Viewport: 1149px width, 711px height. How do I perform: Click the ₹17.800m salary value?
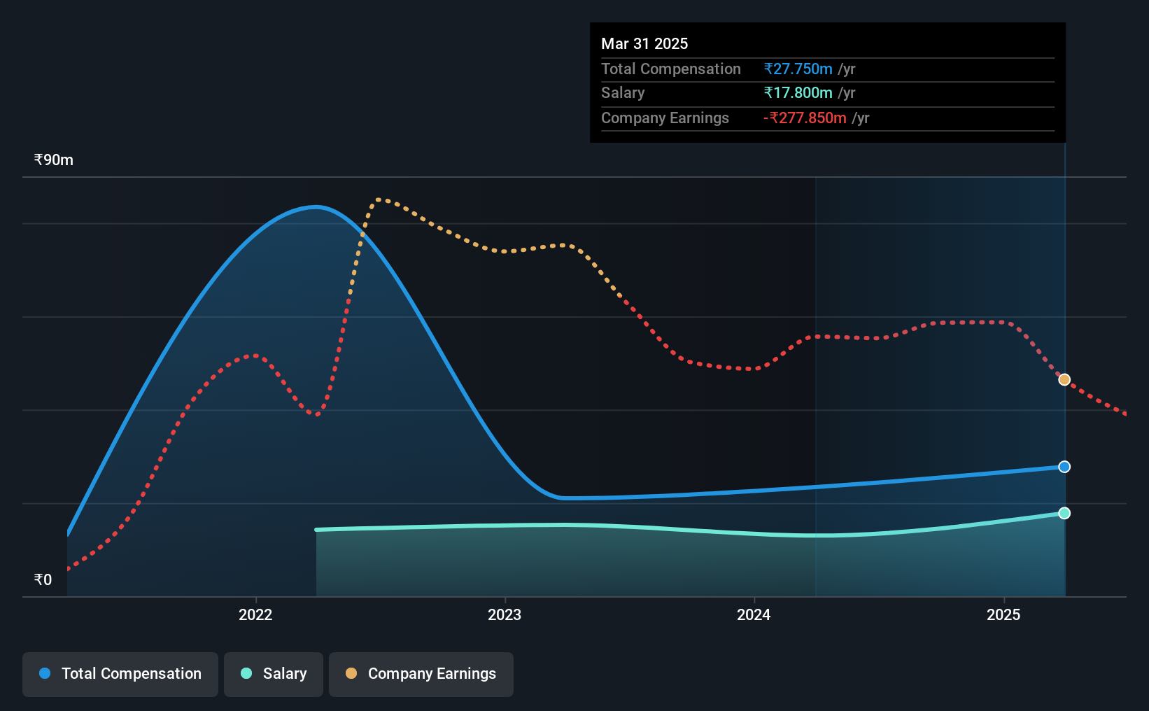pyautogui.click(x=798, y=92)
